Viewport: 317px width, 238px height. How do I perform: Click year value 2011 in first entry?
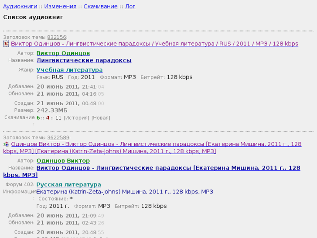88,77
